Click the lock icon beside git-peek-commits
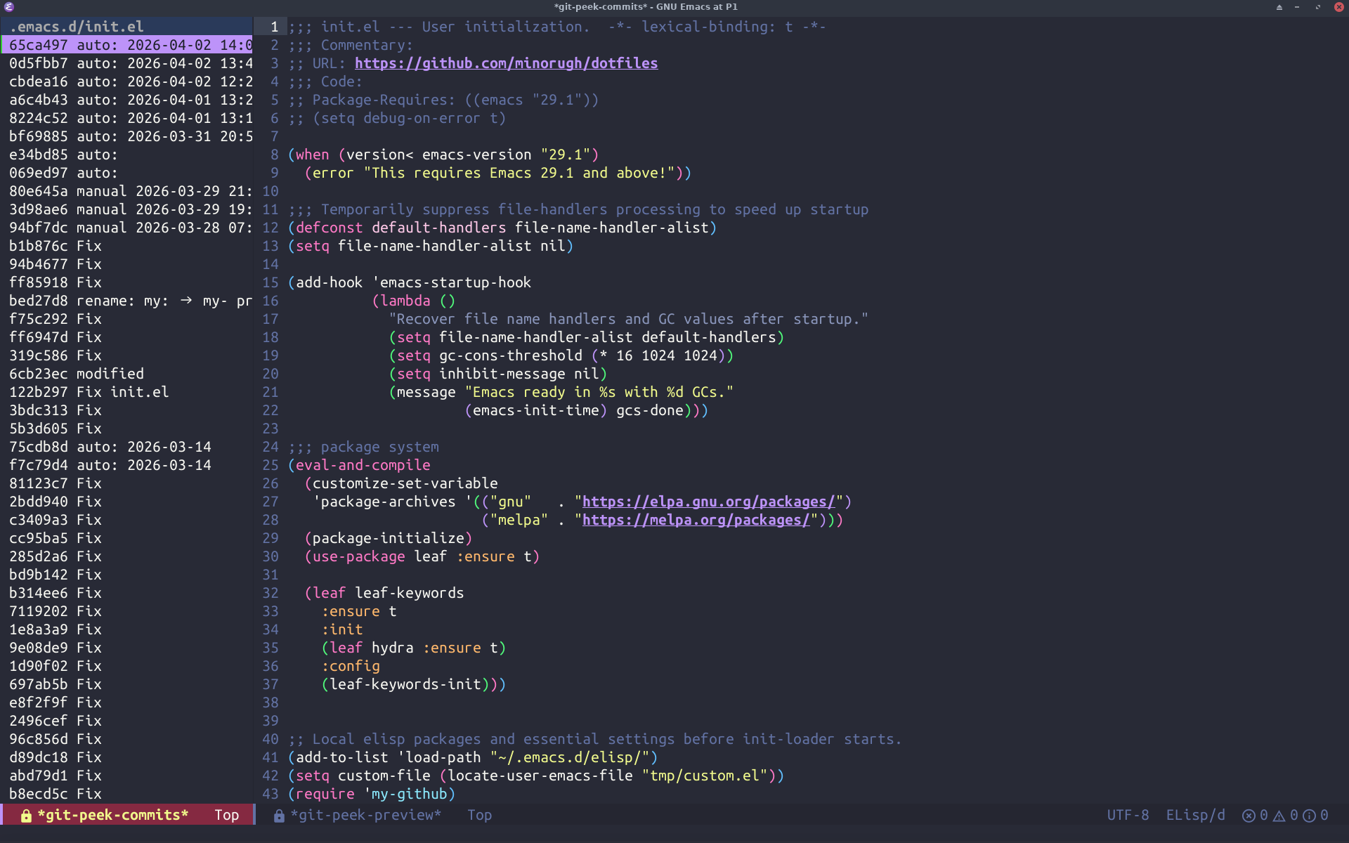Image resolution: width=1349 pixels, height=843 pixels. tap(26, 816)
